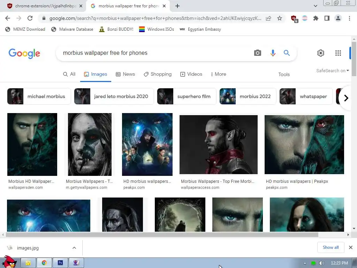The height and width of the screenshot is (268, 357).
Task: Close the morbius wallpaper browser tab
Action: [x=164, y=6]
